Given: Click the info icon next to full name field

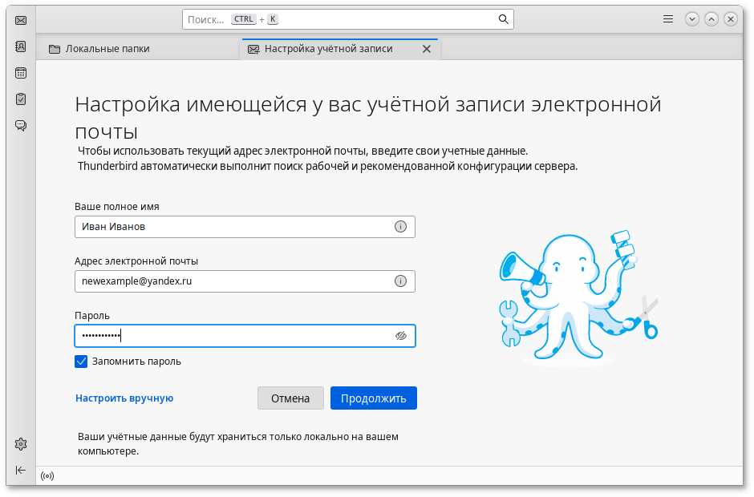Looking at the screenshot, I should point(400,227).
